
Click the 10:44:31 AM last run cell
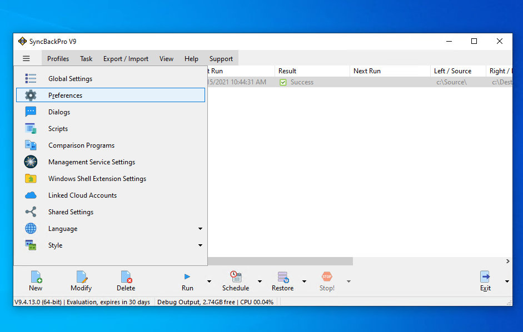coord(237,82)
